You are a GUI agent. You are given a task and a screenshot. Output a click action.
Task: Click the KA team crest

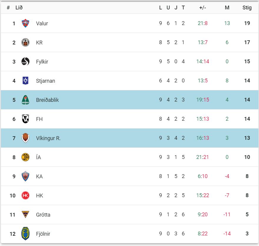pos(26,176)
